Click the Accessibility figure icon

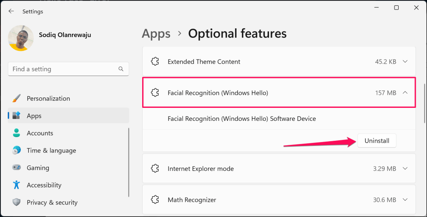tap(17, 185)
